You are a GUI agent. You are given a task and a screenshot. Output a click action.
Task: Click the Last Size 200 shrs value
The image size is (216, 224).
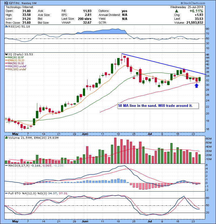click(85, 19)
